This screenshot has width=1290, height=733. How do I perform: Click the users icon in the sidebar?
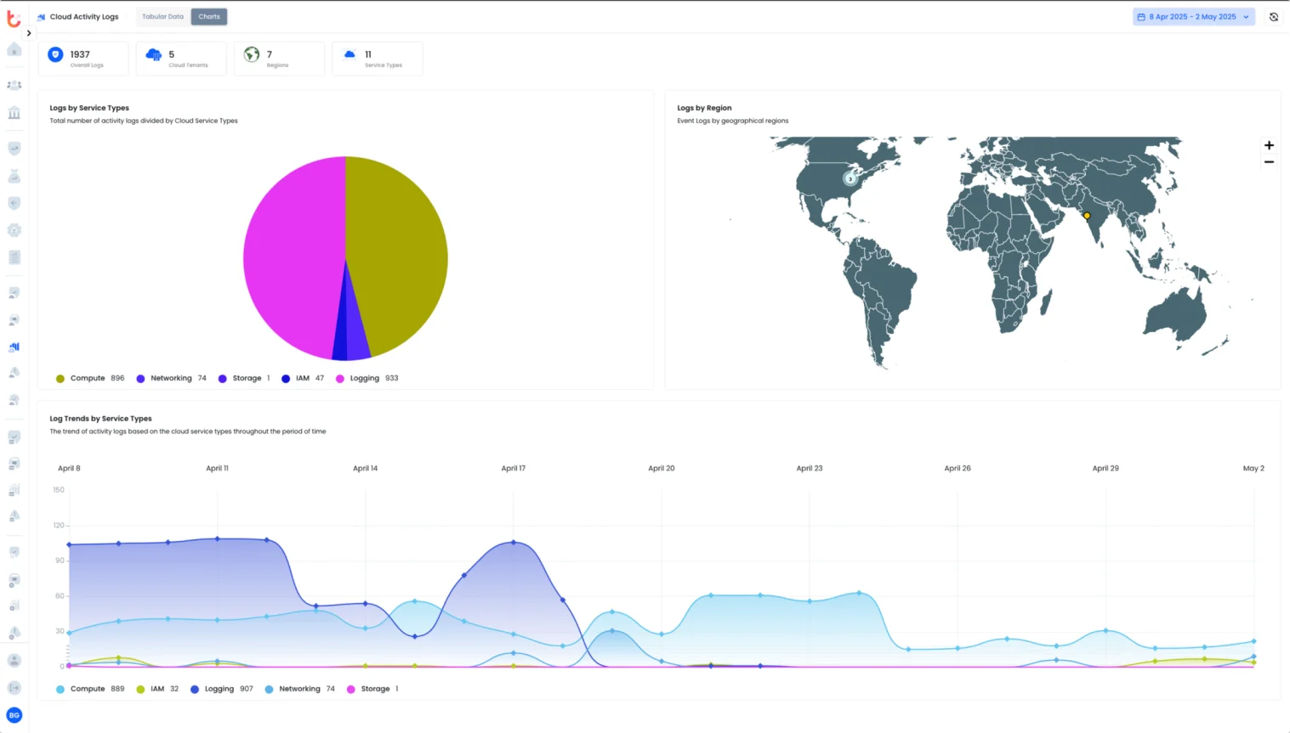click(14, 84)
